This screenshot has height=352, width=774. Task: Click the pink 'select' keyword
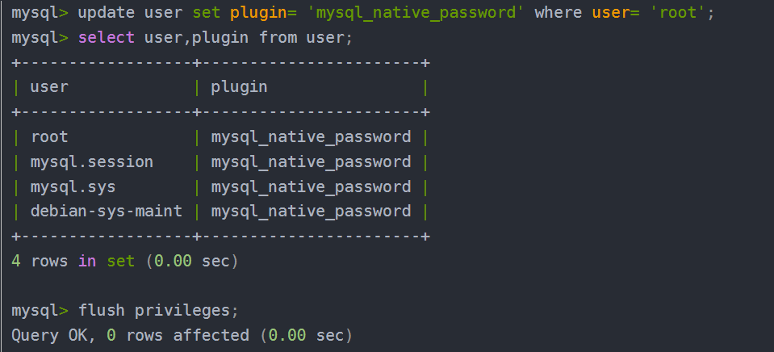pyautogui.click(x=106, y=37)
